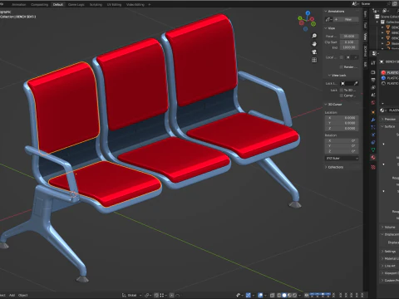This screenshot has height=299, width=399.
Task: Open the Physics properties tab
Action: coord(373,135)
